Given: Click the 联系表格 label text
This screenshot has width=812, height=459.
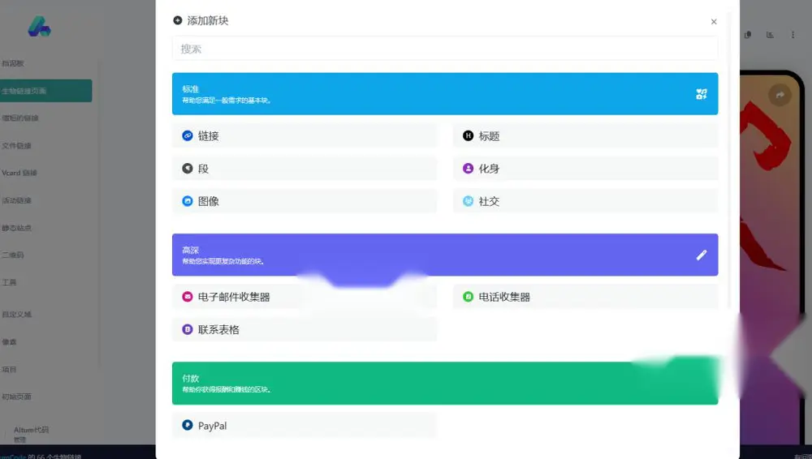Looking at the screenshot, I should coord(218,329).
